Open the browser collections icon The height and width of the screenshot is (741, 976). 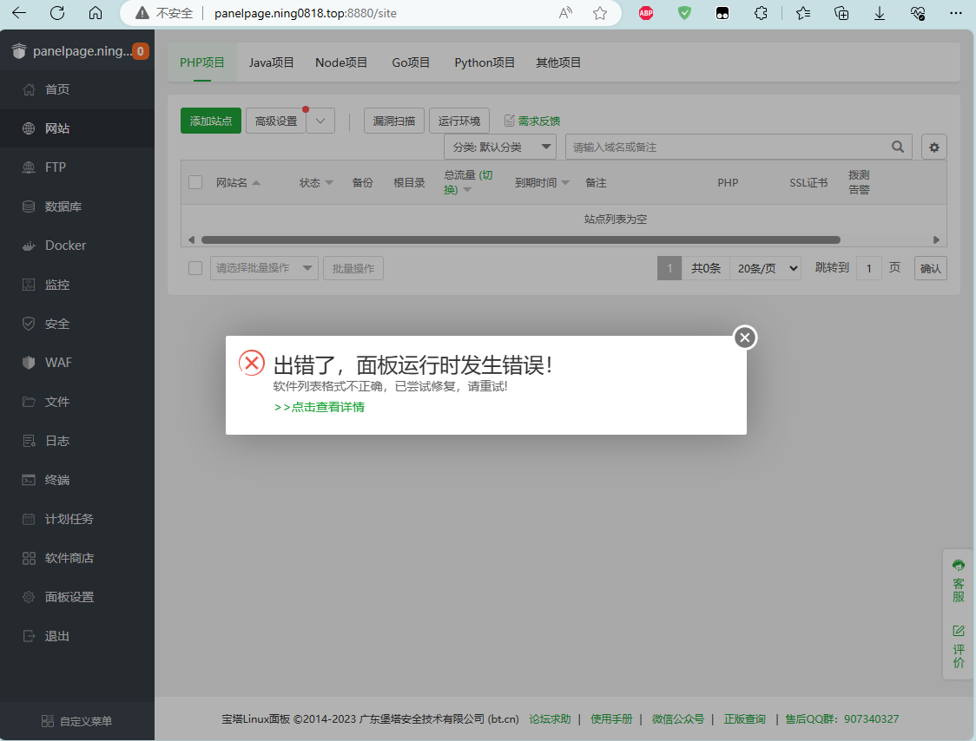click(841, 13)
